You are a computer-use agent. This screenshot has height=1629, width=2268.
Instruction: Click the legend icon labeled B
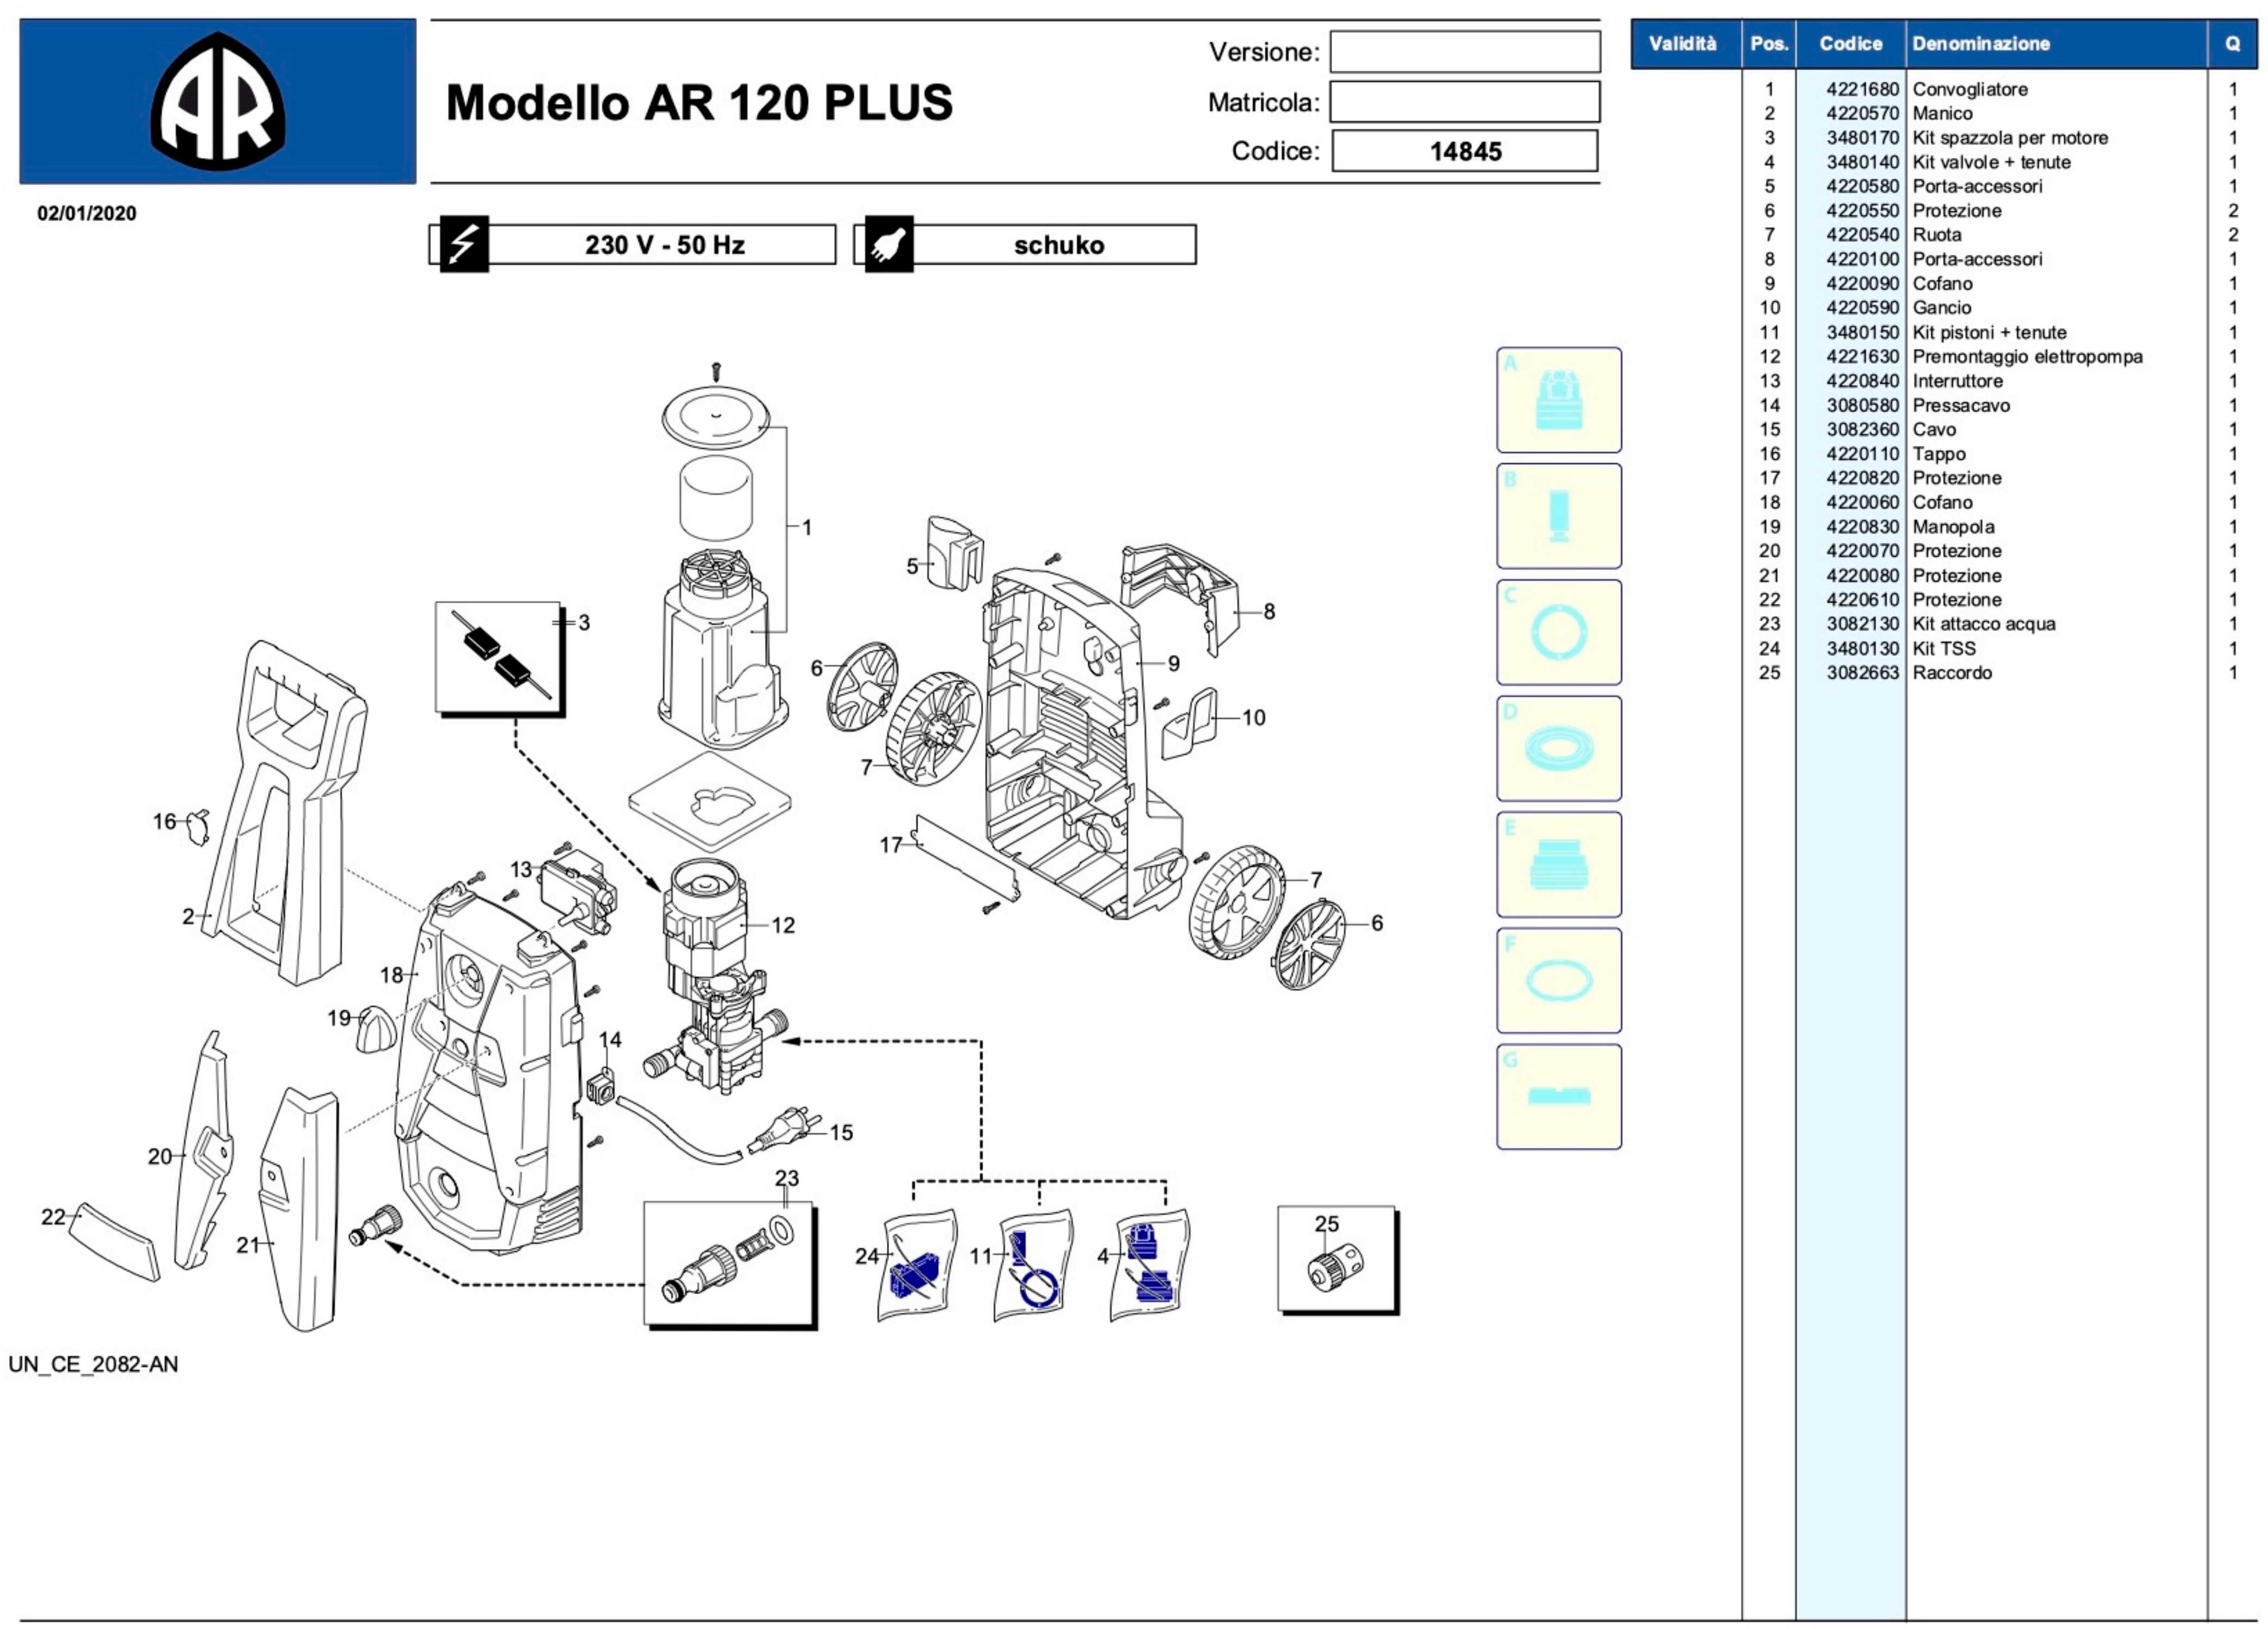pyautogui.click(x=1558, y=516)
